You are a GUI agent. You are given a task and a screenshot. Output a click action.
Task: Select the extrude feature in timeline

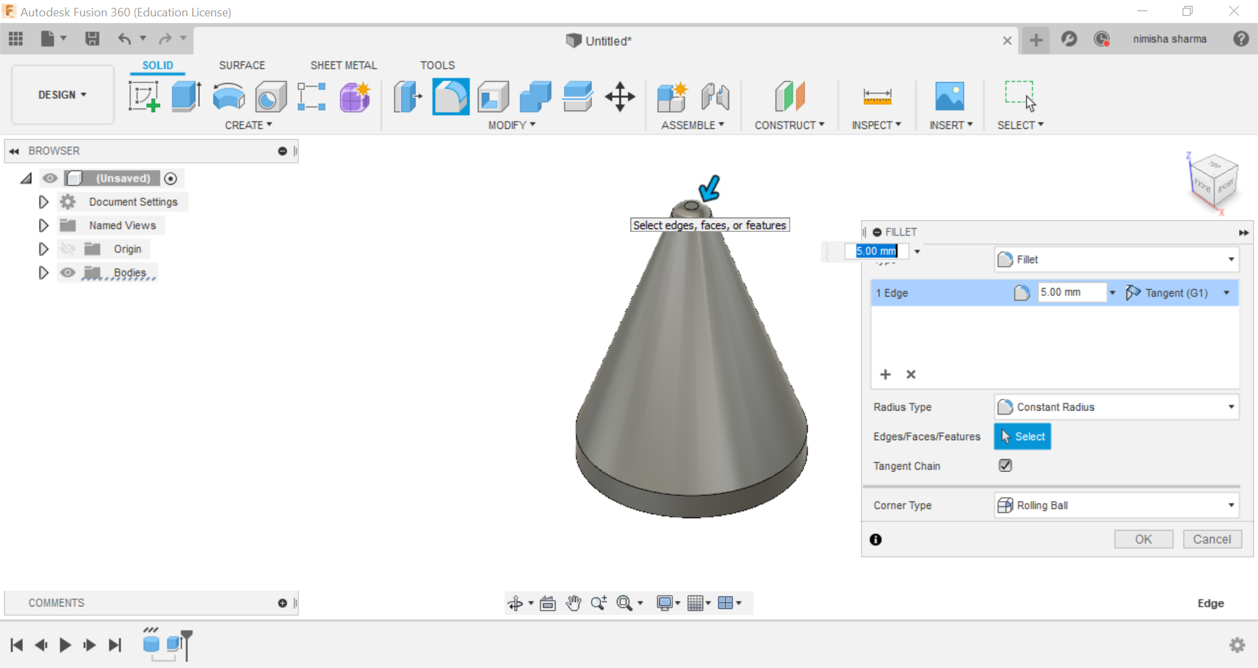(x=174, y=643)
